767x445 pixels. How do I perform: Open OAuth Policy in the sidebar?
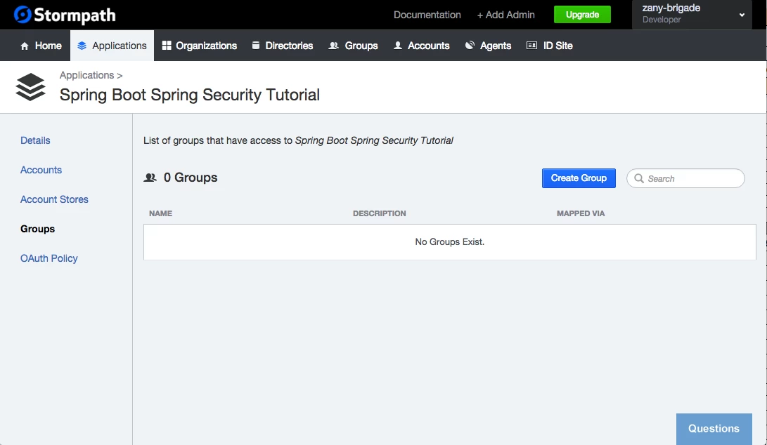(x=49, y=258)
